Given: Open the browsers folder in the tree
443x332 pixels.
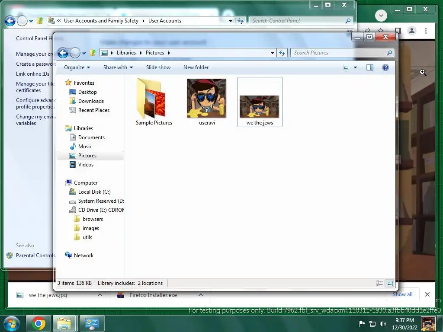Looking at the screenshot, I should 93,219.
